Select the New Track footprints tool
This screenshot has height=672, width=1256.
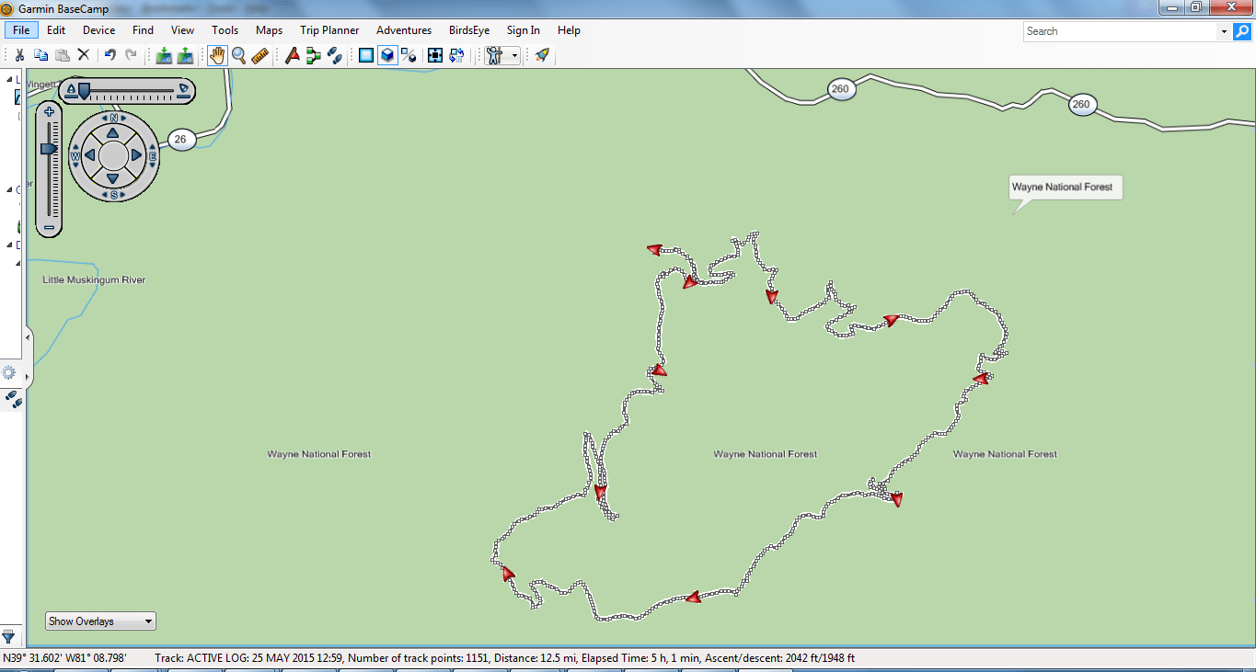(335, 55)
